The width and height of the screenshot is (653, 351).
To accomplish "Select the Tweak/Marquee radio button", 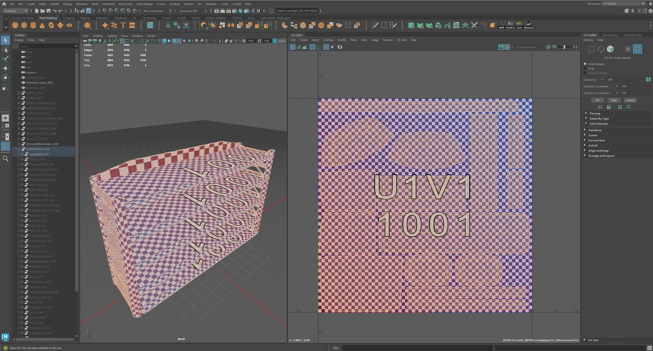I will point(585,73).
